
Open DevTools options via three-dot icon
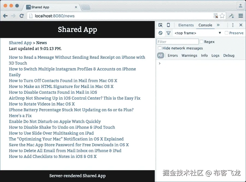click(233, 25)
